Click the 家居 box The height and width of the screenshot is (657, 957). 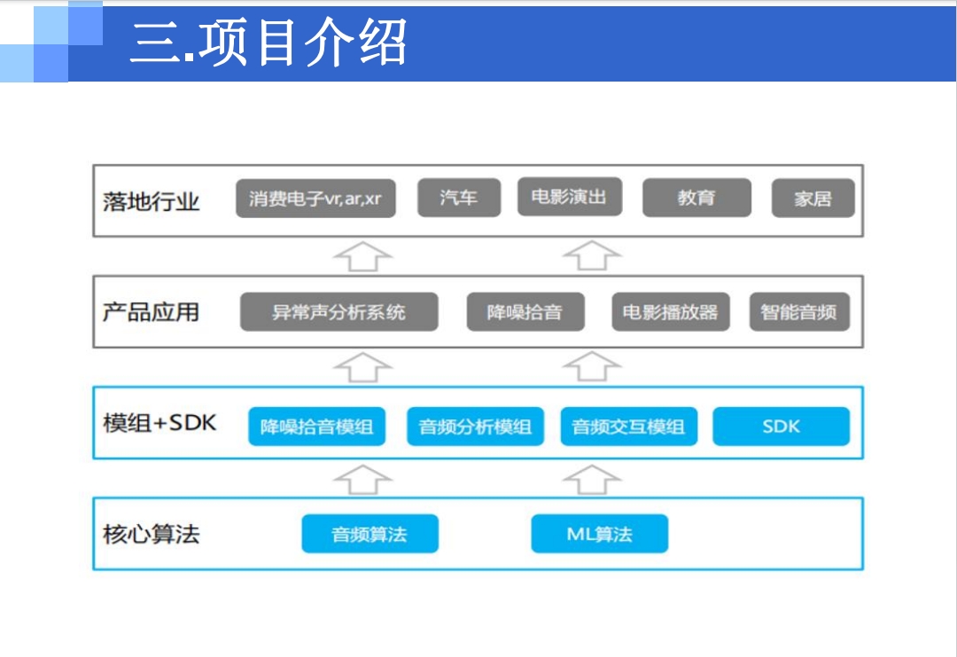click(x=813, y=199)
